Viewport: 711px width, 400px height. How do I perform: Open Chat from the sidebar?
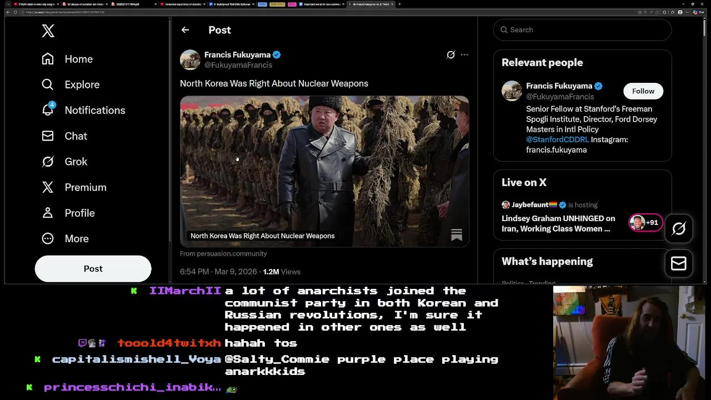coord(64,136)
